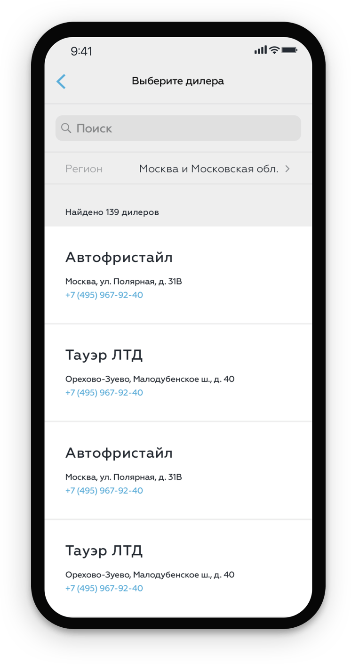The image size is (351, 664).
Task: Select the first Тауэр ЛТД dealer
Action: [104, 355]
